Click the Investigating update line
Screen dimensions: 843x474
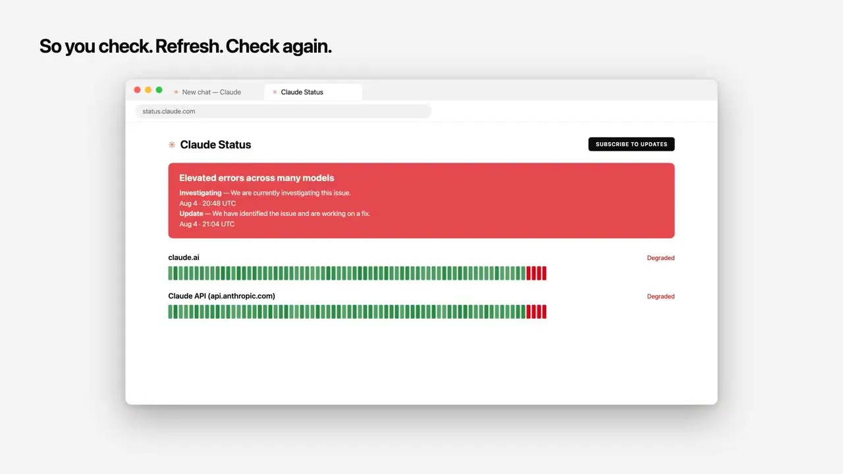(265, 193)
